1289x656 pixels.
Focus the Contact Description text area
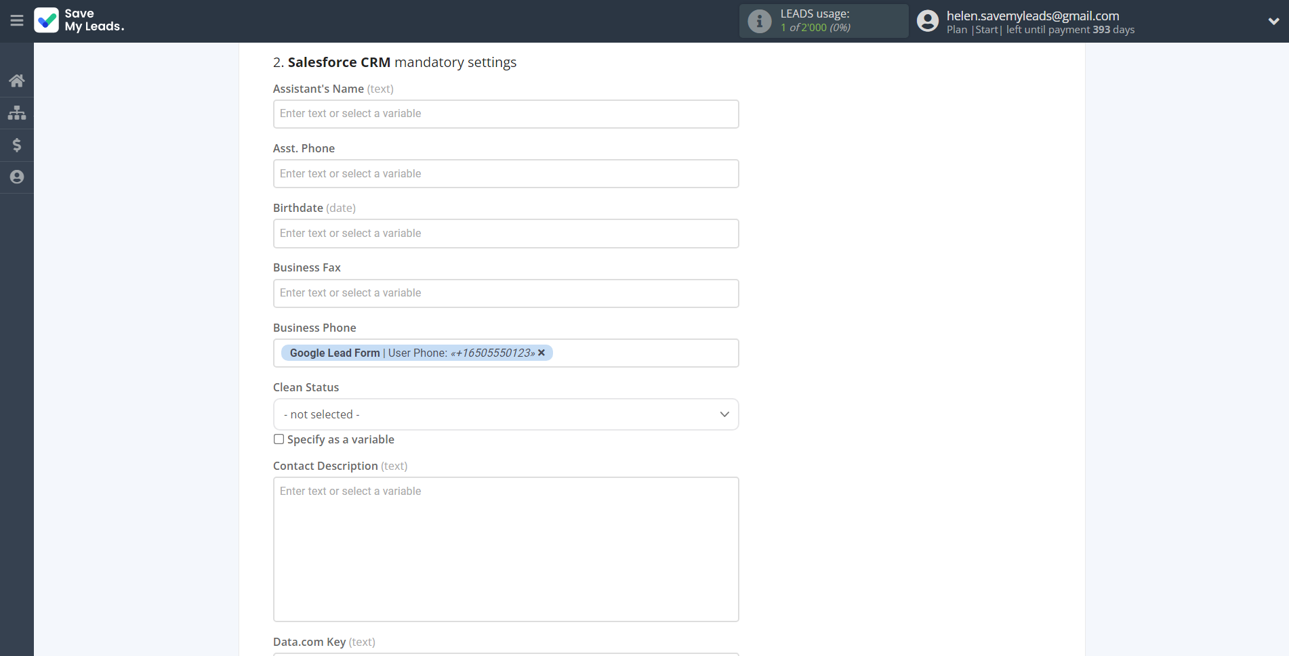click(506, 549)
